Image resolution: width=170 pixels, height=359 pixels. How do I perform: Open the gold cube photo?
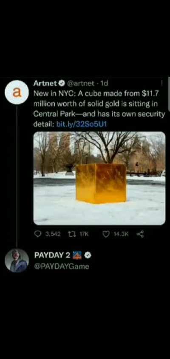tap(99, 178)
